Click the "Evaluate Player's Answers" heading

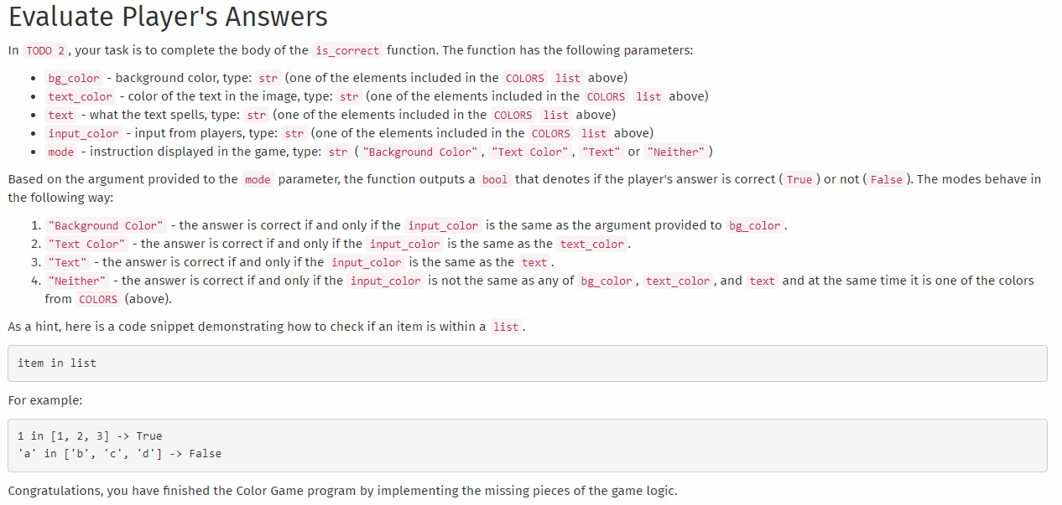point(168,17)
